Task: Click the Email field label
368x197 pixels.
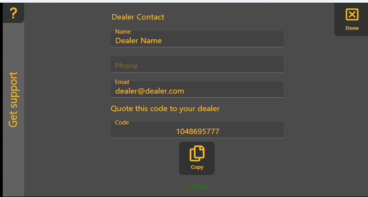Action: [x=122, y=82]
